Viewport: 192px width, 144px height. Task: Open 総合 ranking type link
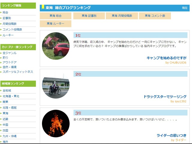(x=5, y=12)
